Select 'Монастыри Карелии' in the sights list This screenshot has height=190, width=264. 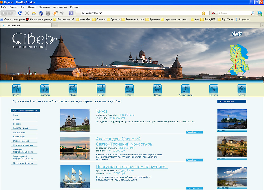tap(23, 163)
